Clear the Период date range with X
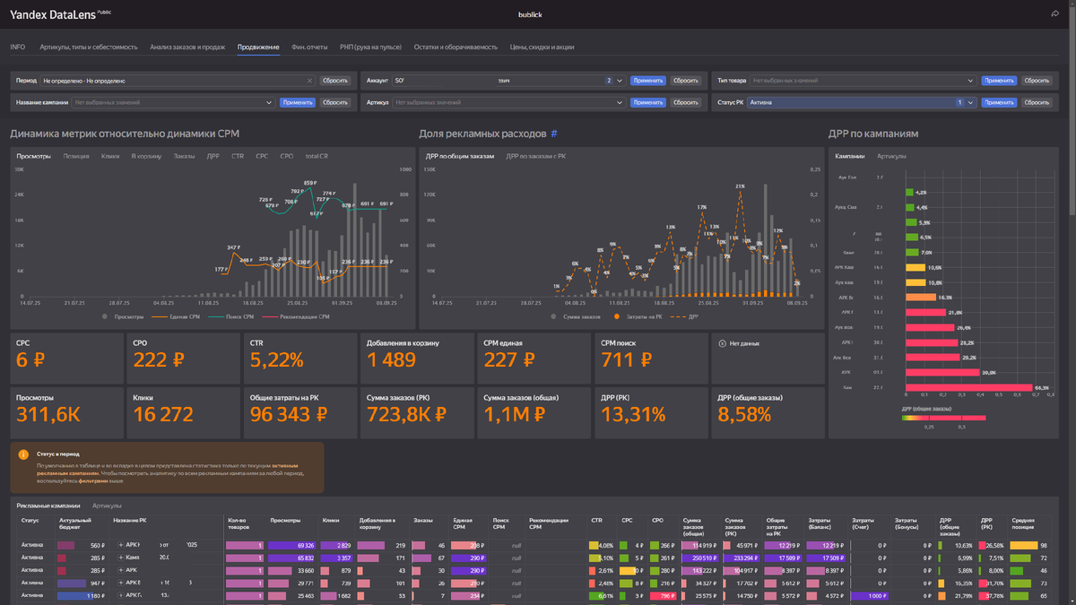Viewport: 1076px width, 605px height. click(310, 81)
